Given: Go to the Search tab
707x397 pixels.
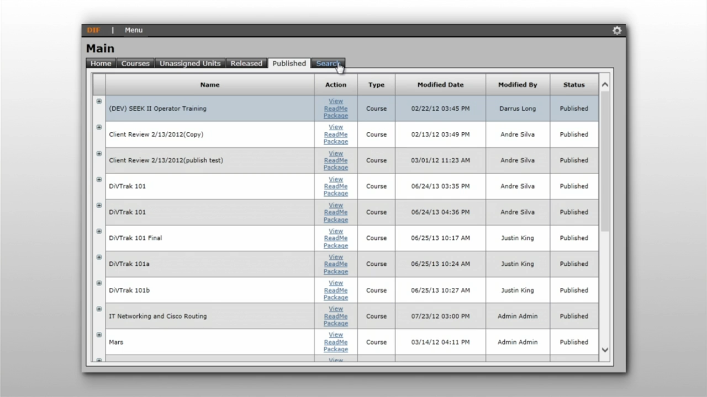Looking at the screenshot, I should [x=328, y=63].
